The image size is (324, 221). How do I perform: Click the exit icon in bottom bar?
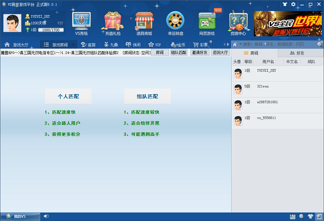[319, 217]
